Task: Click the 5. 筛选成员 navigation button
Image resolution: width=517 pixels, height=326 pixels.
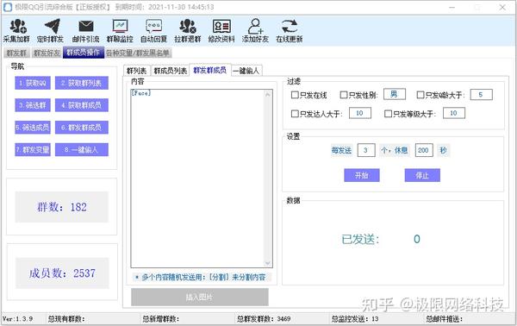Action: coord(33,128)
